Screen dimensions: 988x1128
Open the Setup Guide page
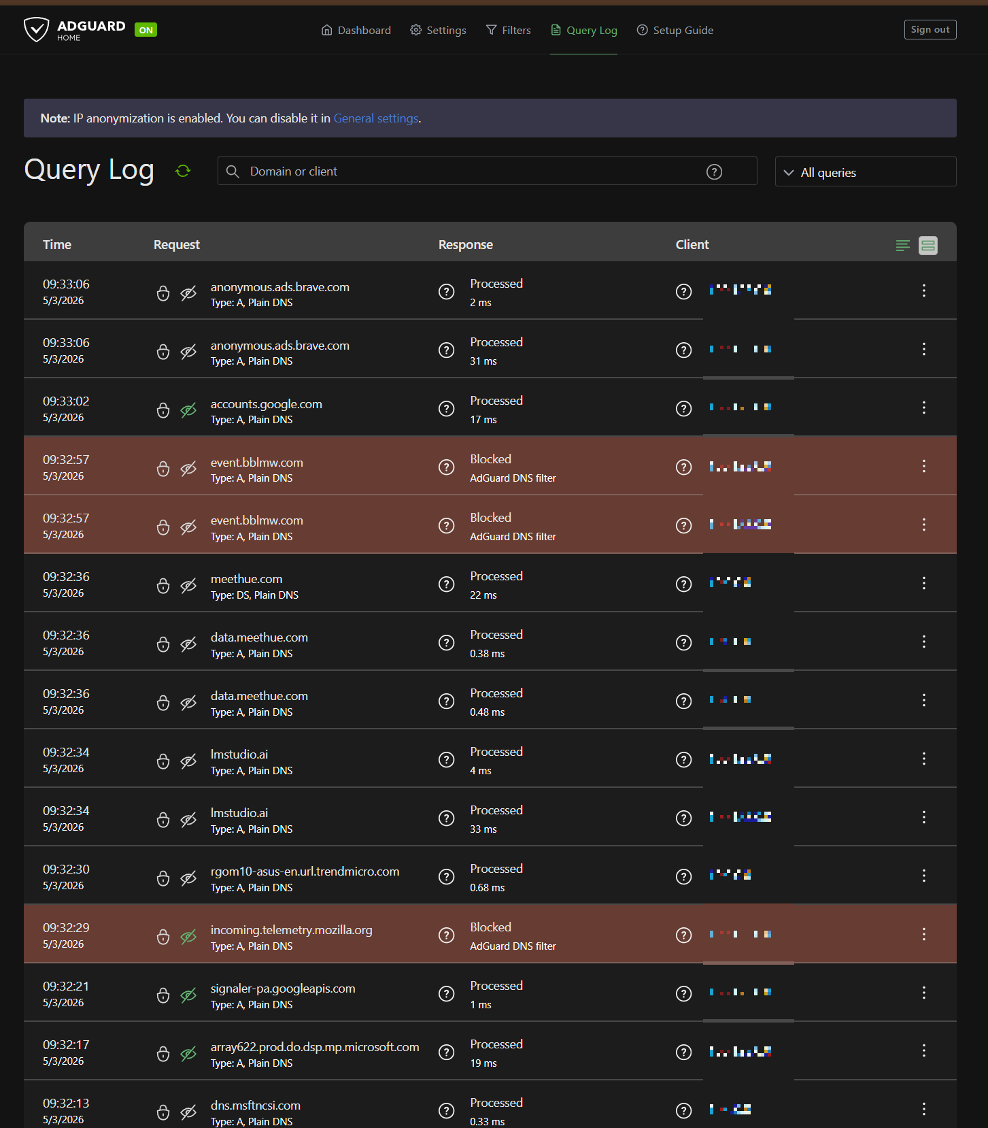click(x=675, y=30)
